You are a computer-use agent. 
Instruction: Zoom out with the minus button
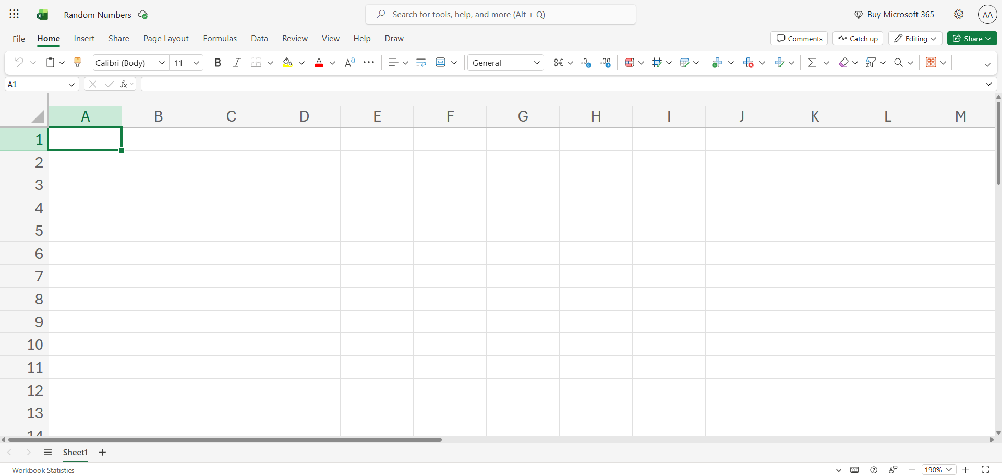pos(912,470)
